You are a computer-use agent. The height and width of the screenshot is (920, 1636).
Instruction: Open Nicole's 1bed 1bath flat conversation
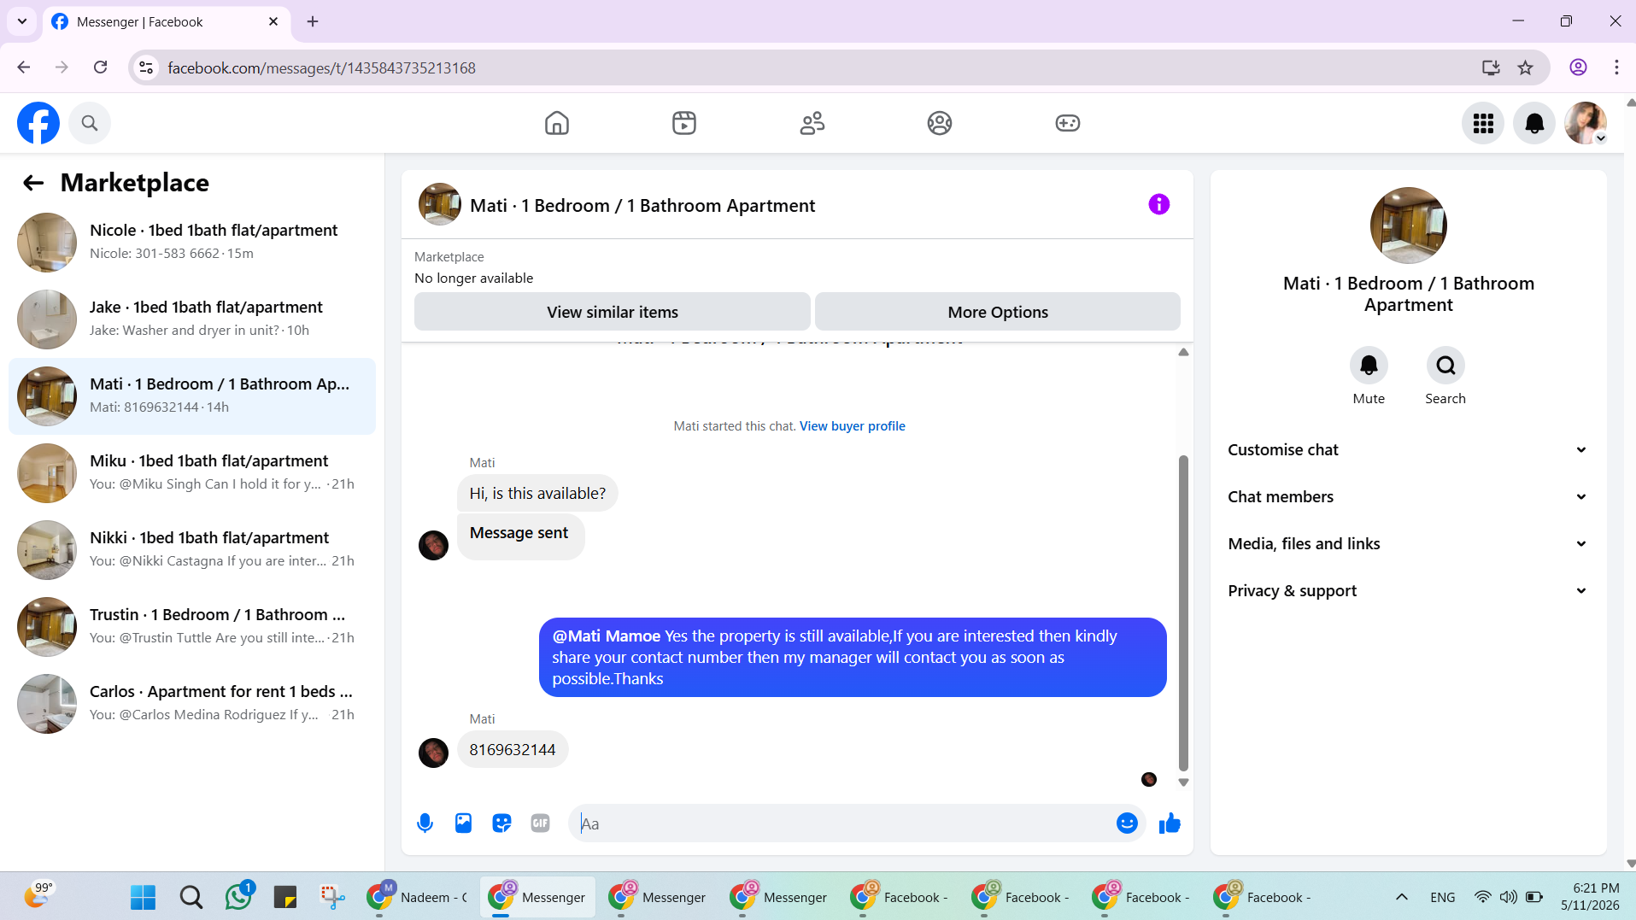coord(192,243)
